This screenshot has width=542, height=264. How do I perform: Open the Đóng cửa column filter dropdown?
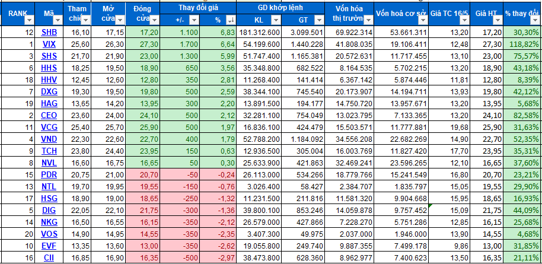point(154,21)
